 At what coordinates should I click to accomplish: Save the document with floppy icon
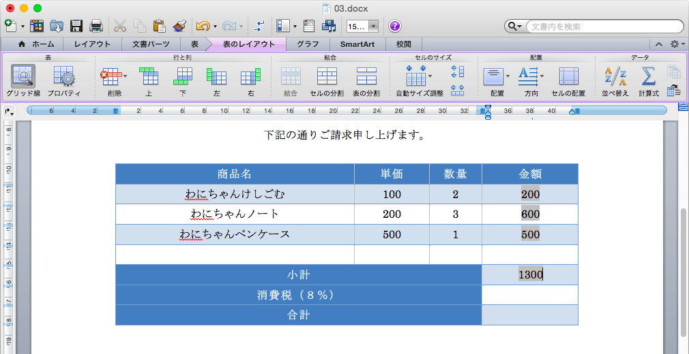(77, 26)
